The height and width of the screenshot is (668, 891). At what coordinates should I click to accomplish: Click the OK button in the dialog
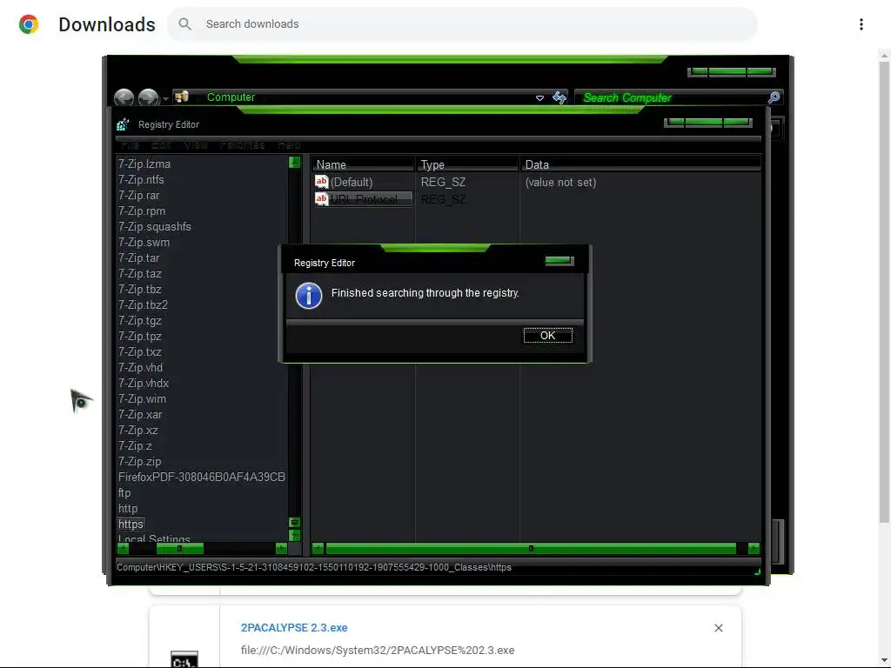click(x=547, y=335)
